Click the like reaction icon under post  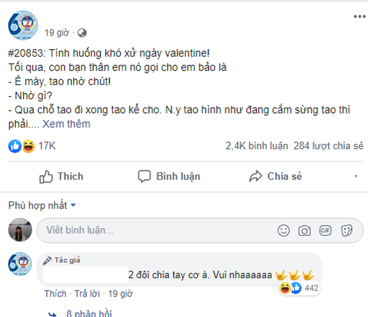coord(15,146)
